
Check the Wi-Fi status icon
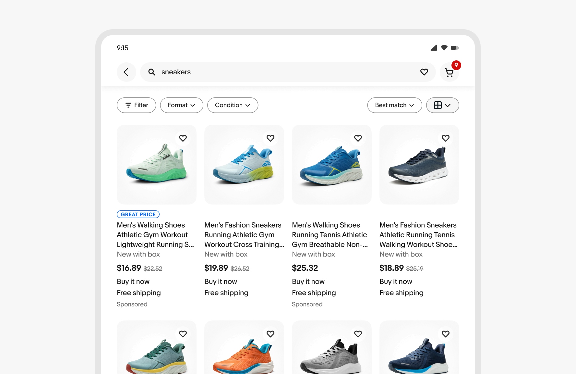(x=444, y=48)
